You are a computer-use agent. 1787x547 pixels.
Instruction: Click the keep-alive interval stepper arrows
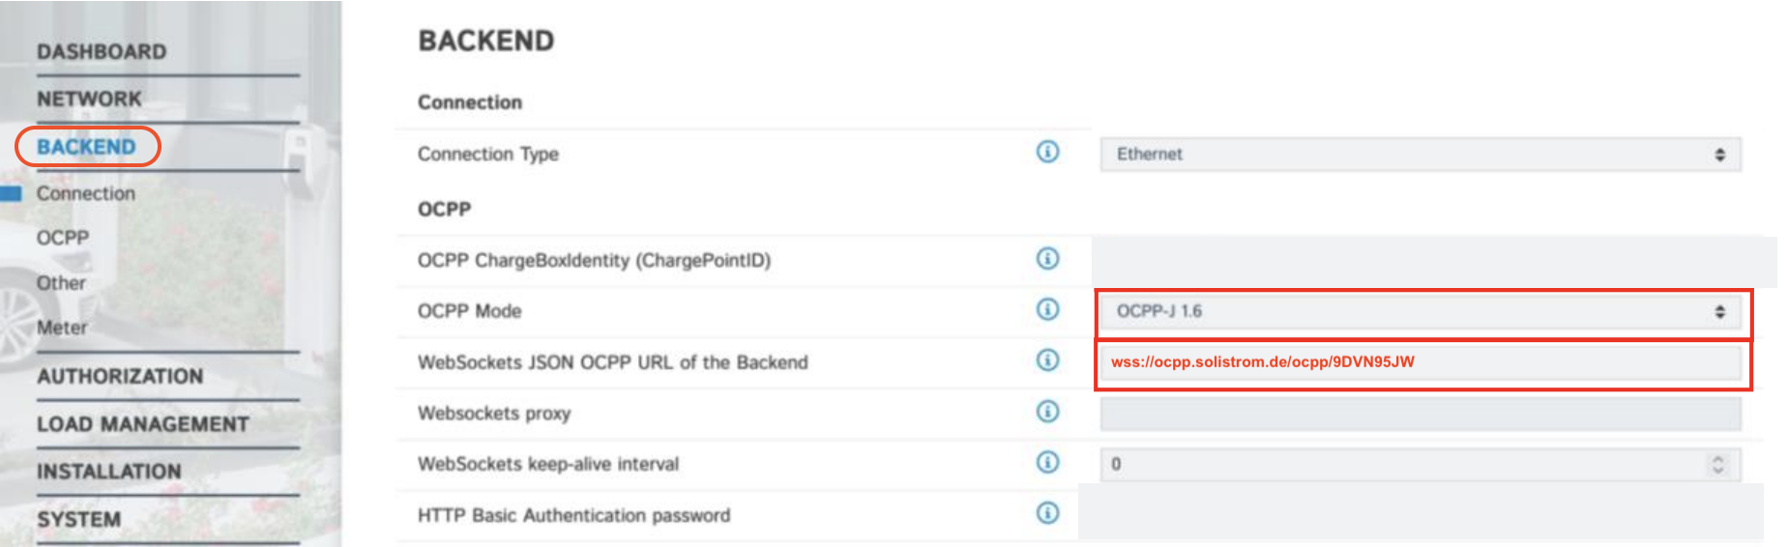point(1718,465)
